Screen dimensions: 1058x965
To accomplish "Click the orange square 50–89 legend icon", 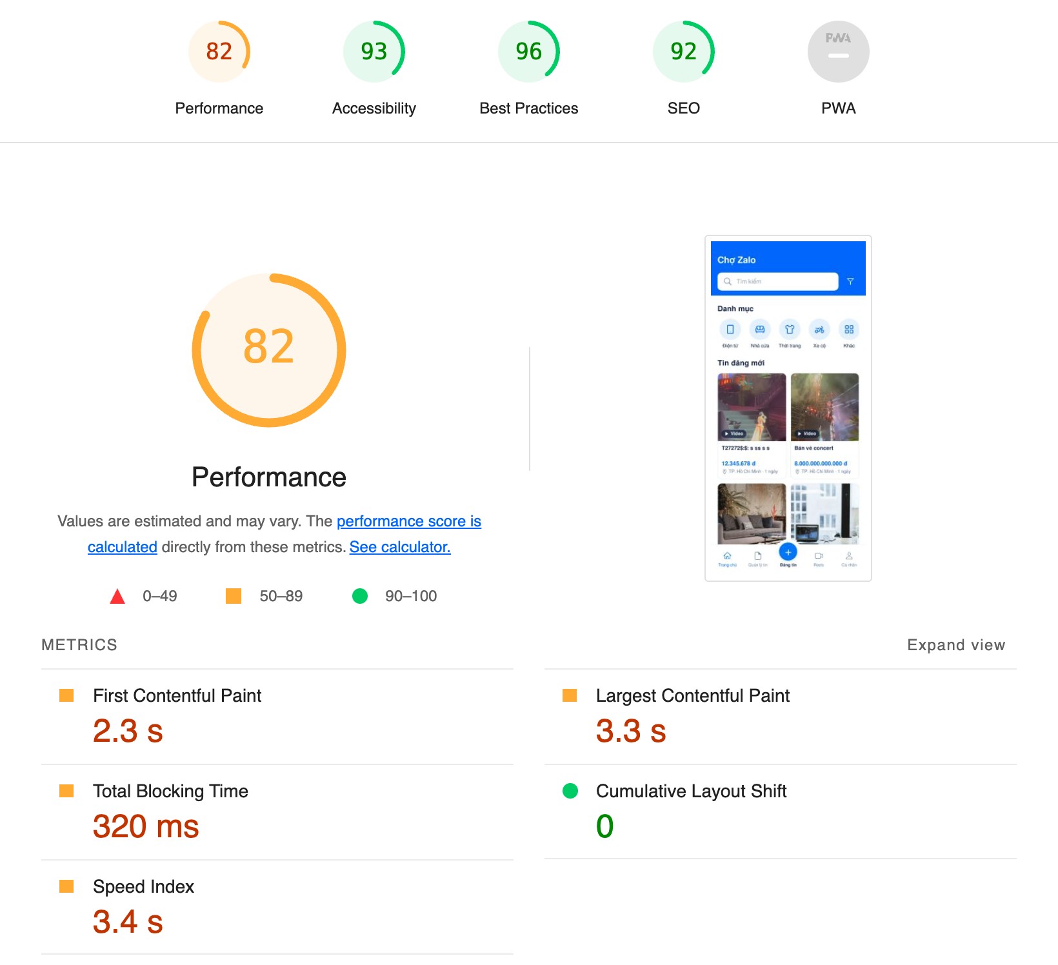I will click(x=234, y=596).
